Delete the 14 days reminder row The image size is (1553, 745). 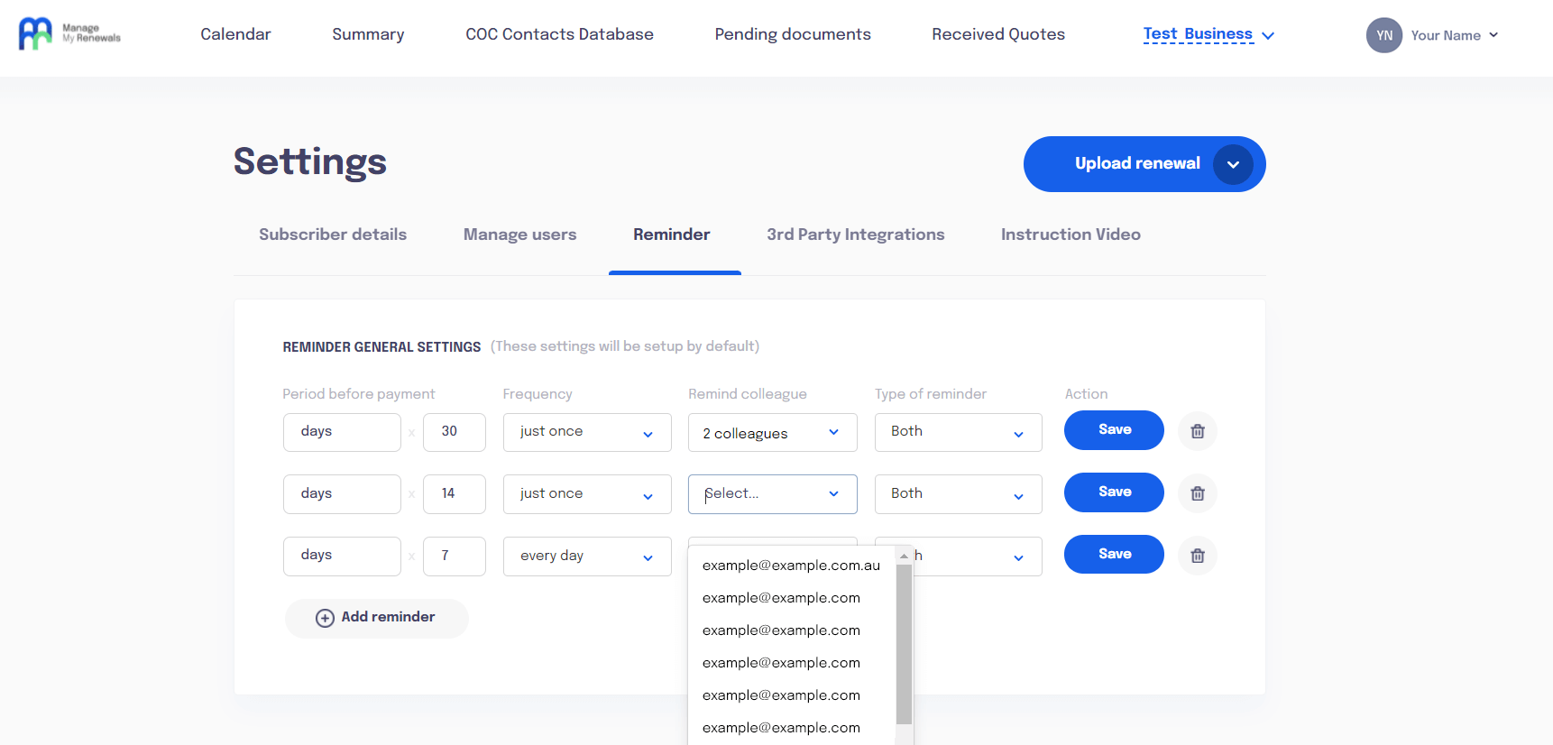coord(1197,493)
